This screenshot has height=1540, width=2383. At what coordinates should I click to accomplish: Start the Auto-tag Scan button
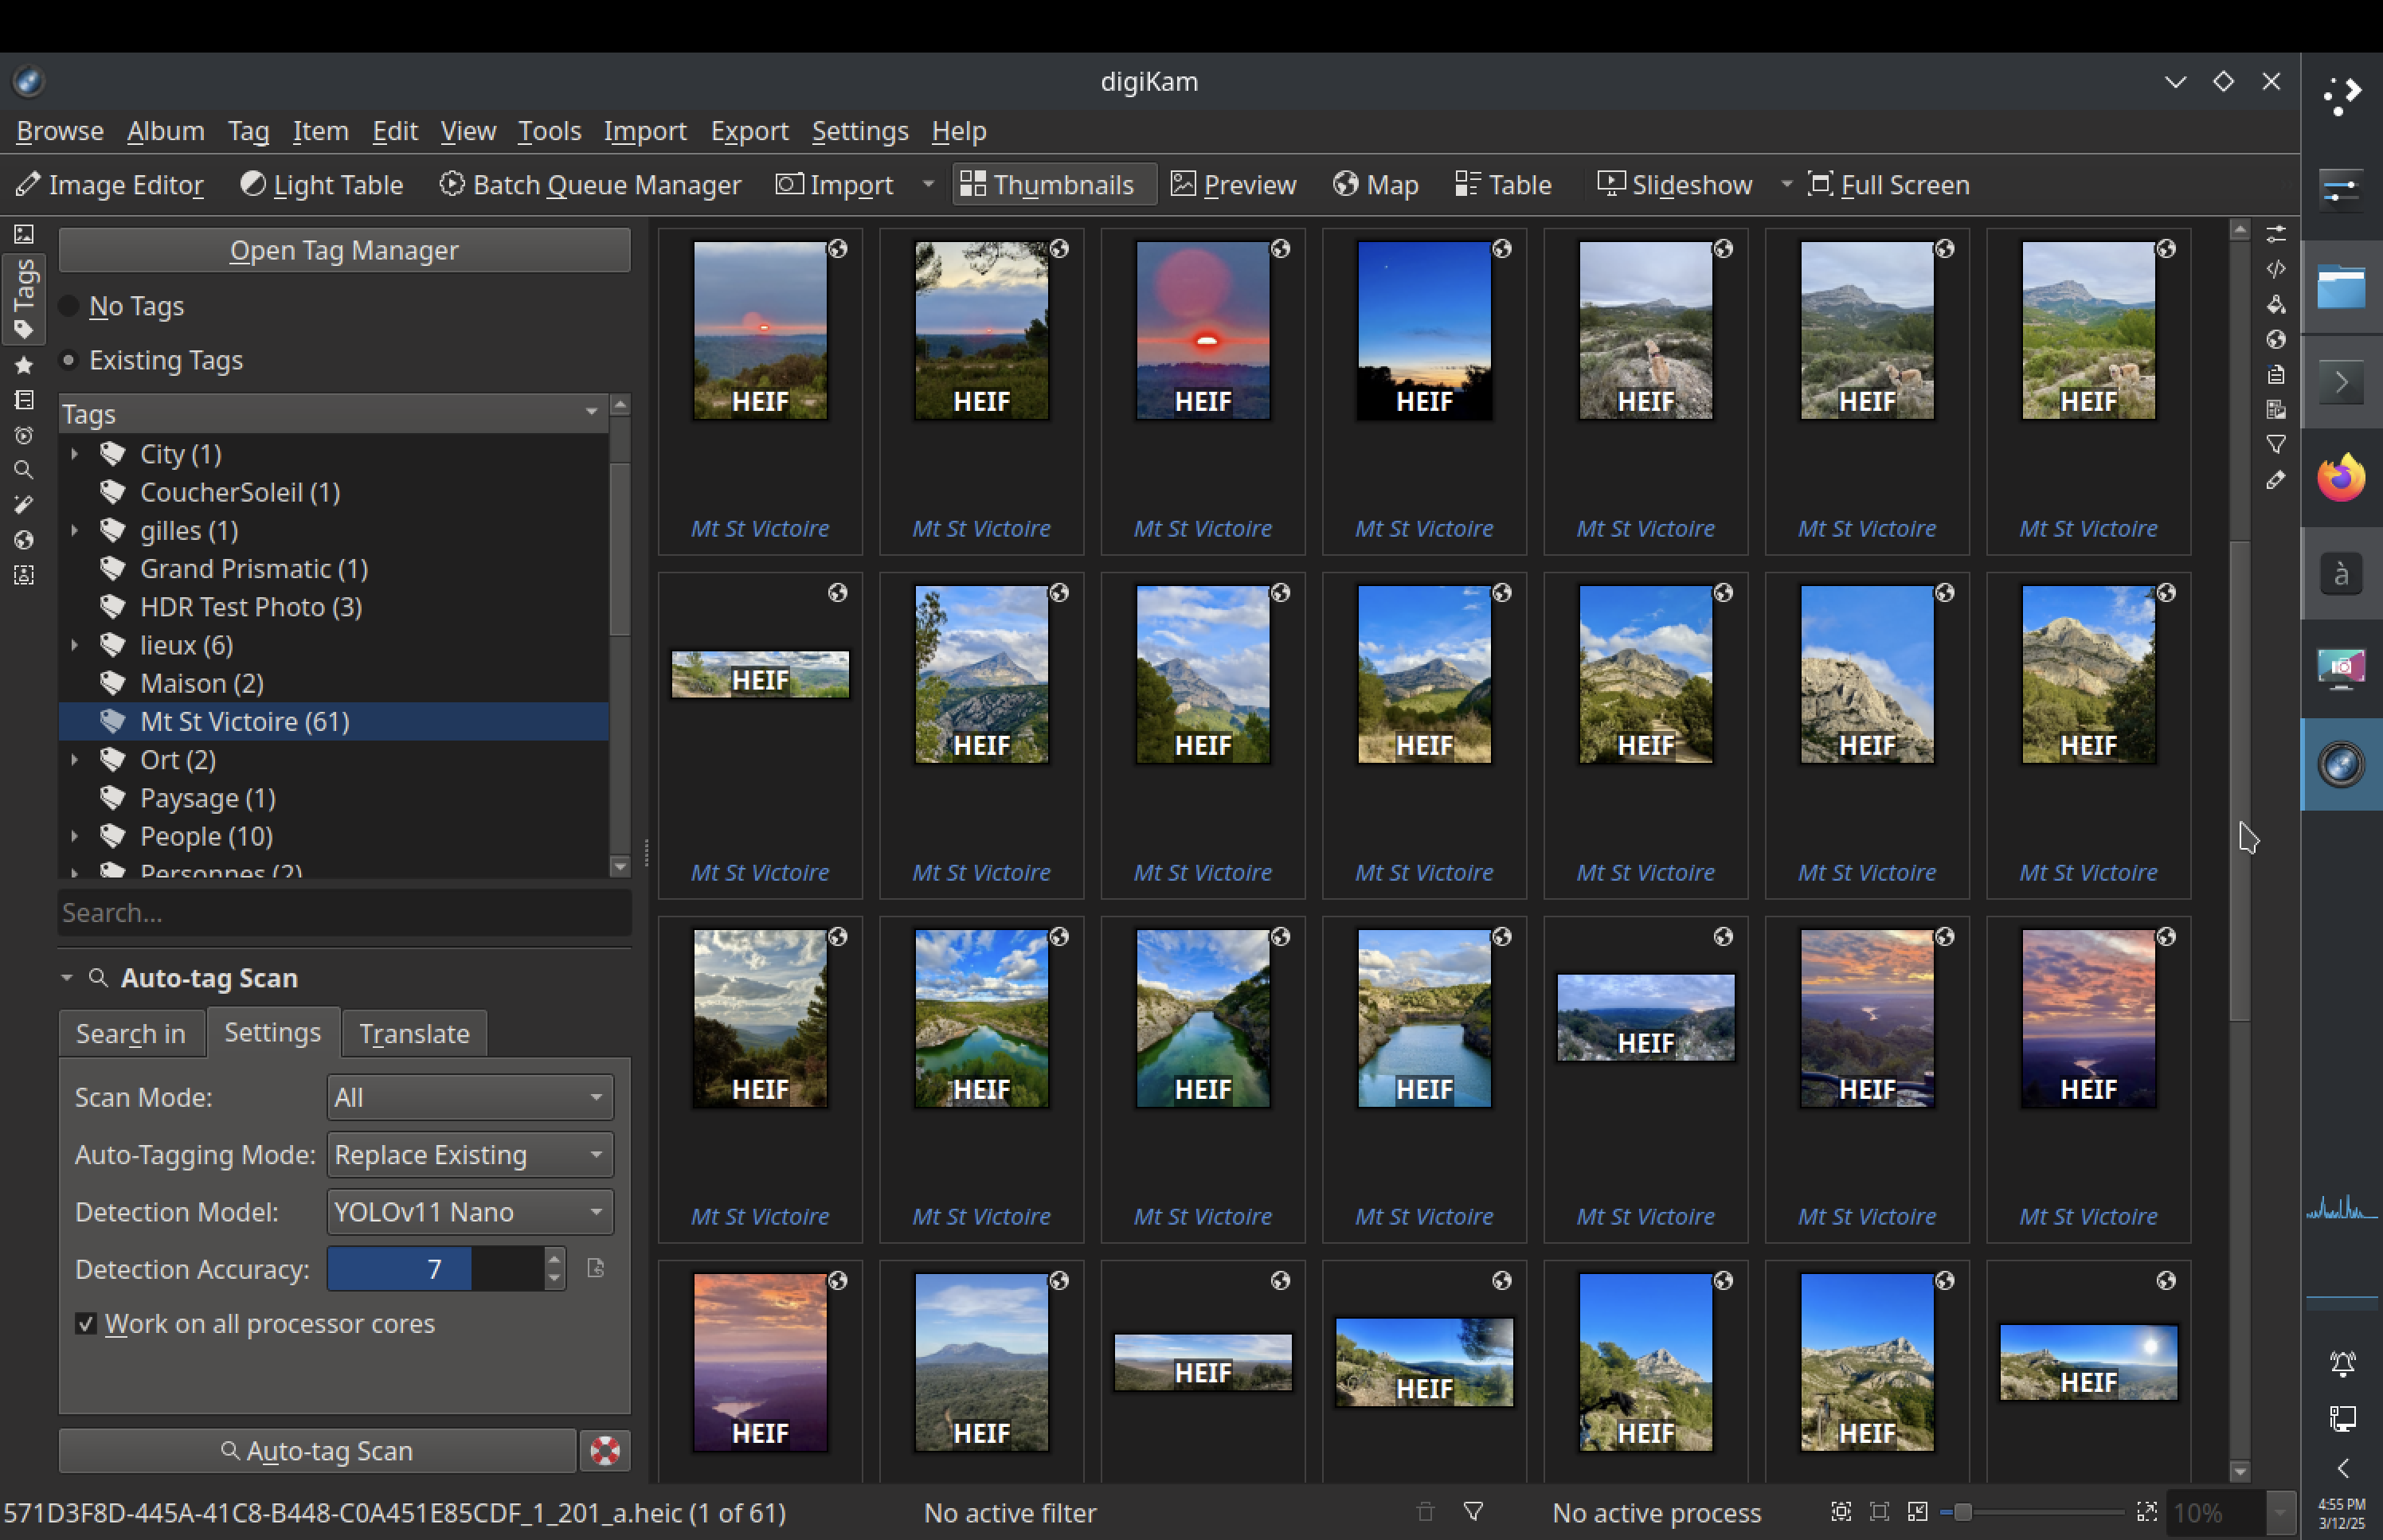(x=317, y=1450)
